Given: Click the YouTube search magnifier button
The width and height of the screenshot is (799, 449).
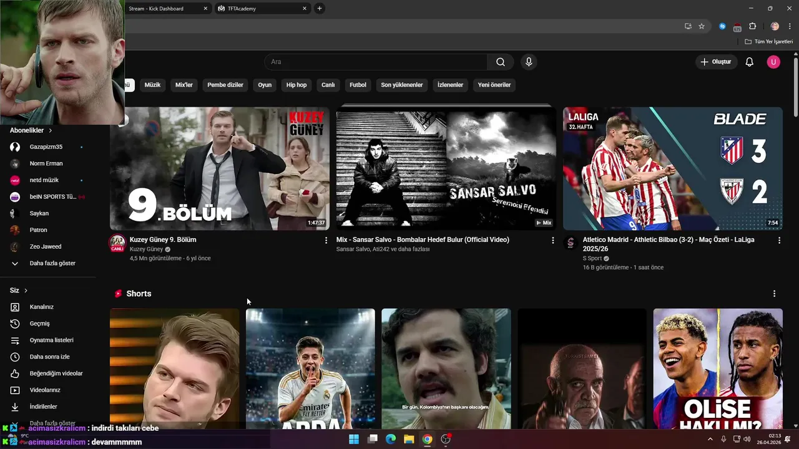Looking at the screenshot, I should point(501,62).
